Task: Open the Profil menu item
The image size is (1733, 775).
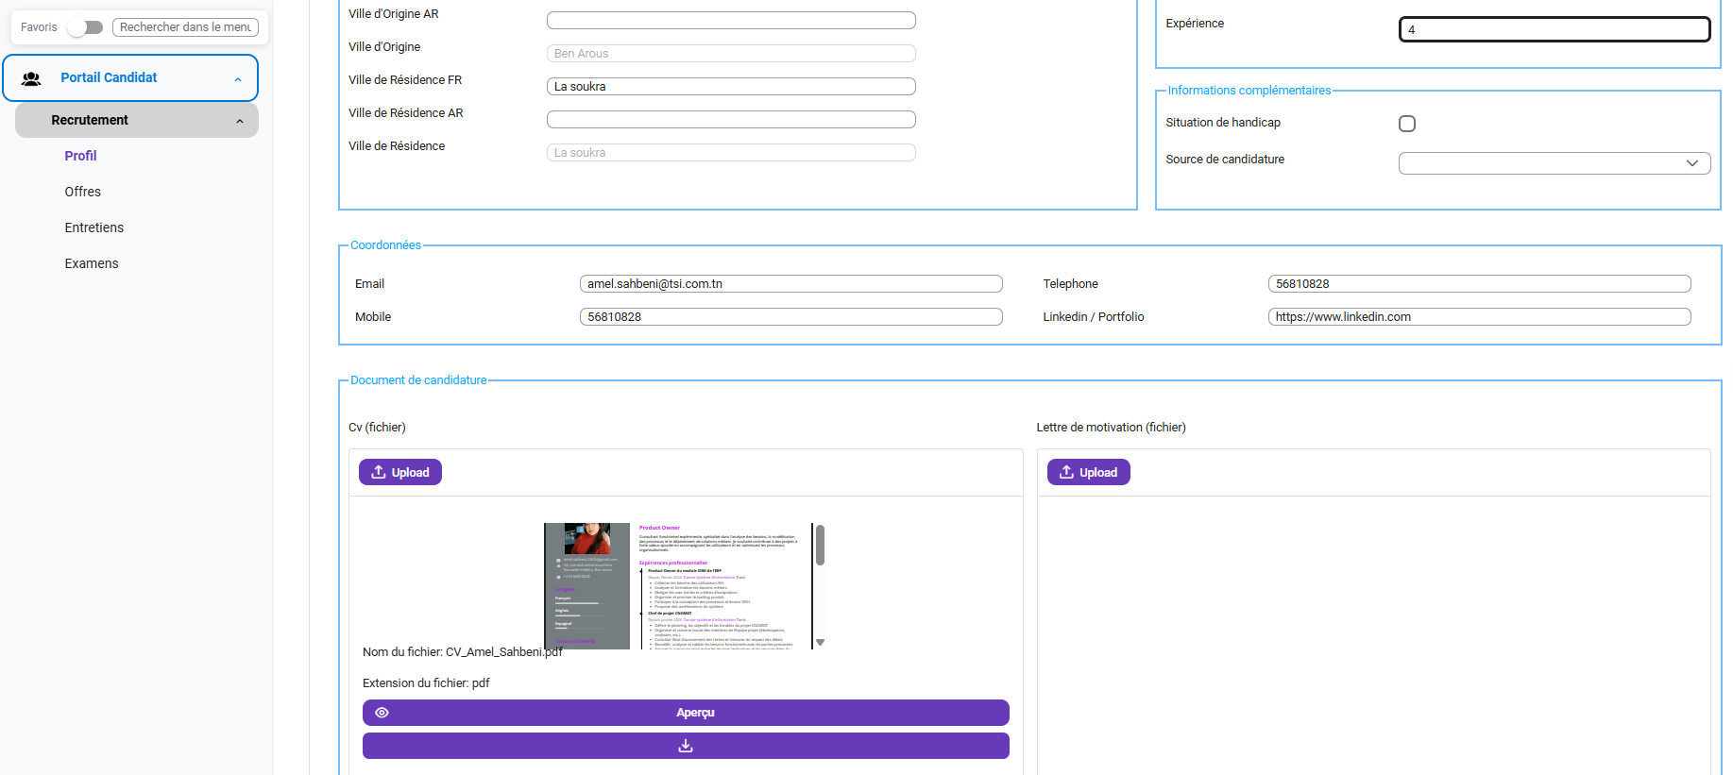Action: pos(80,156)
